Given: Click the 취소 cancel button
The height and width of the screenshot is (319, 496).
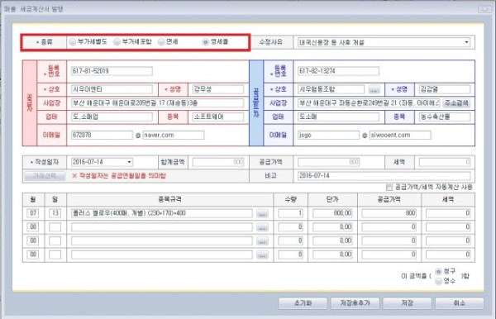Looking at the screenshot, I should (460, 303).
